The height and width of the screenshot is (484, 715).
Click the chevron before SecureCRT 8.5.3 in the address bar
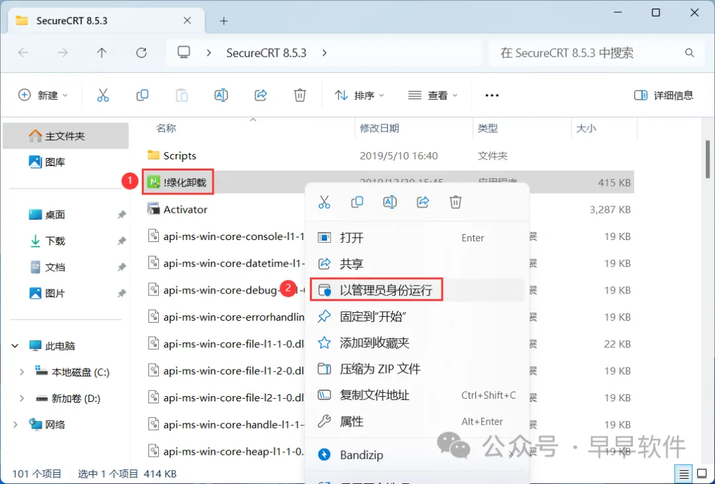(x=209, y=53)
